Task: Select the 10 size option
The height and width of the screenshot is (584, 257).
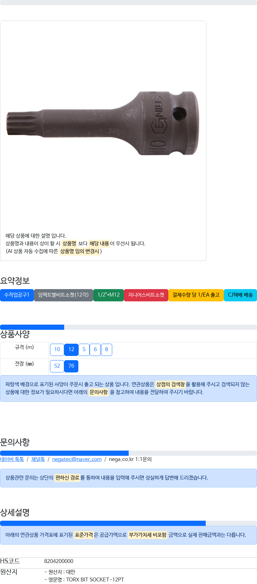Action: [57, 349]
